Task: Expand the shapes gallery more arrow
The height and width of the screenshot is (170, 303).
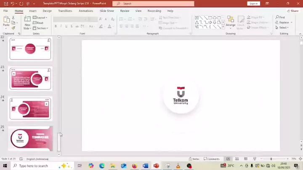Action: (x=223, y=27)
